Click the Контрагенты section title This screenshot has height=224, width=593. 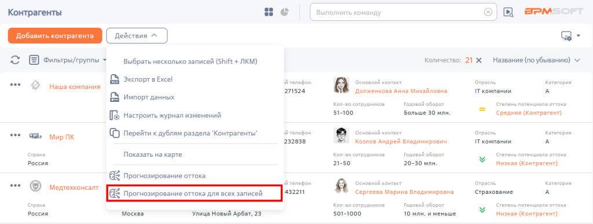[x=35, y=13]
